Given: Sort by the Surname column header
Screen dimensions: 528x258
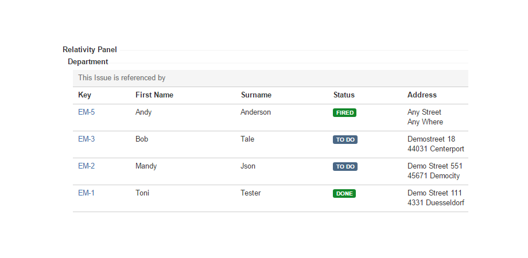Looking at the screenshot, I should tap(256, 95).
